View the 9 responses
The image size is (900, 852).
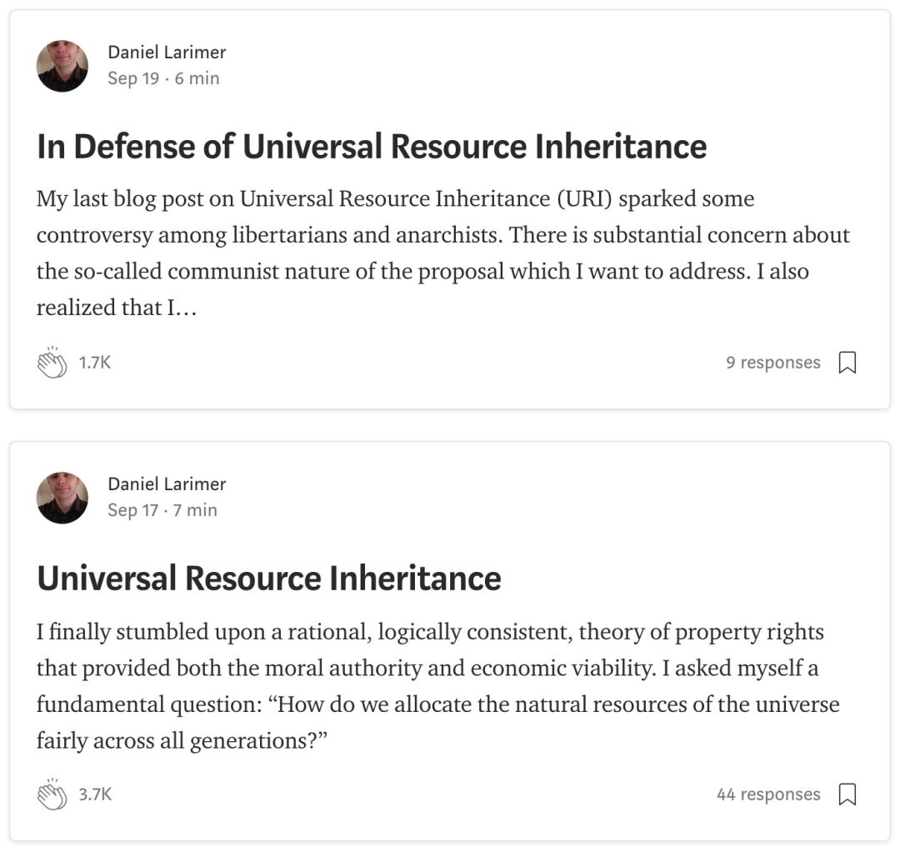coord(772,363)
